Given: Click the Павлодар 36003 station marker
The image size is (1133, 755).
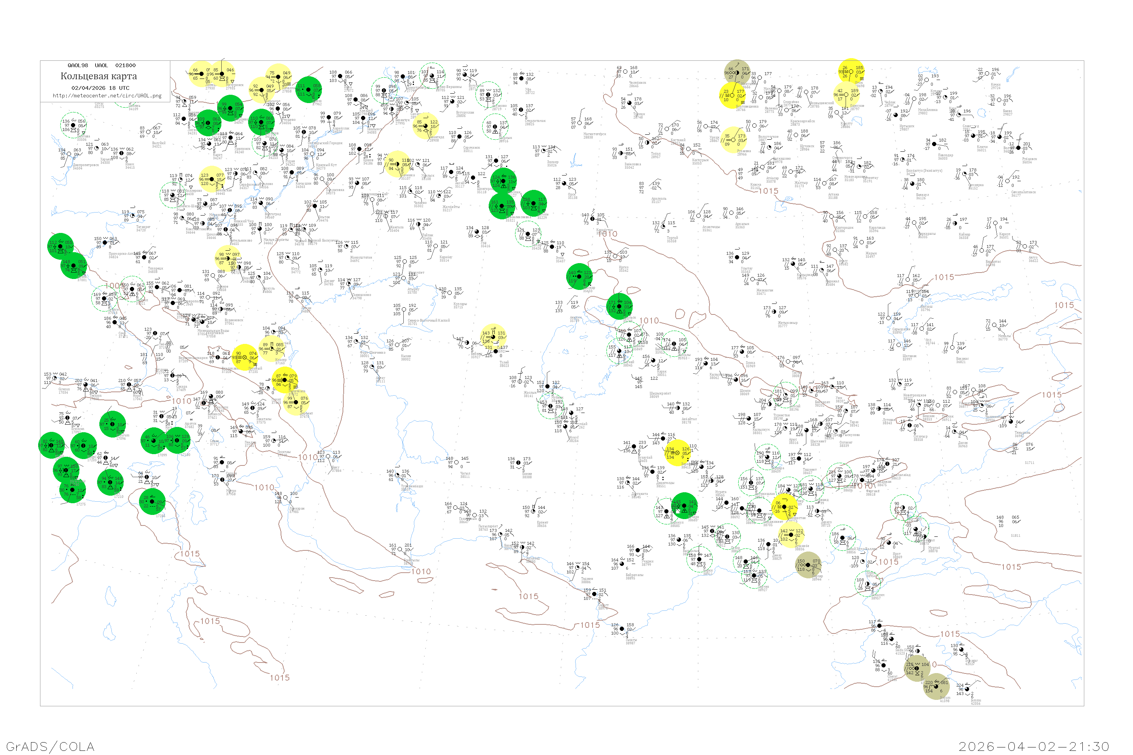Looking at the screenshot, I should pyautogui.click(x=934, y=144).
